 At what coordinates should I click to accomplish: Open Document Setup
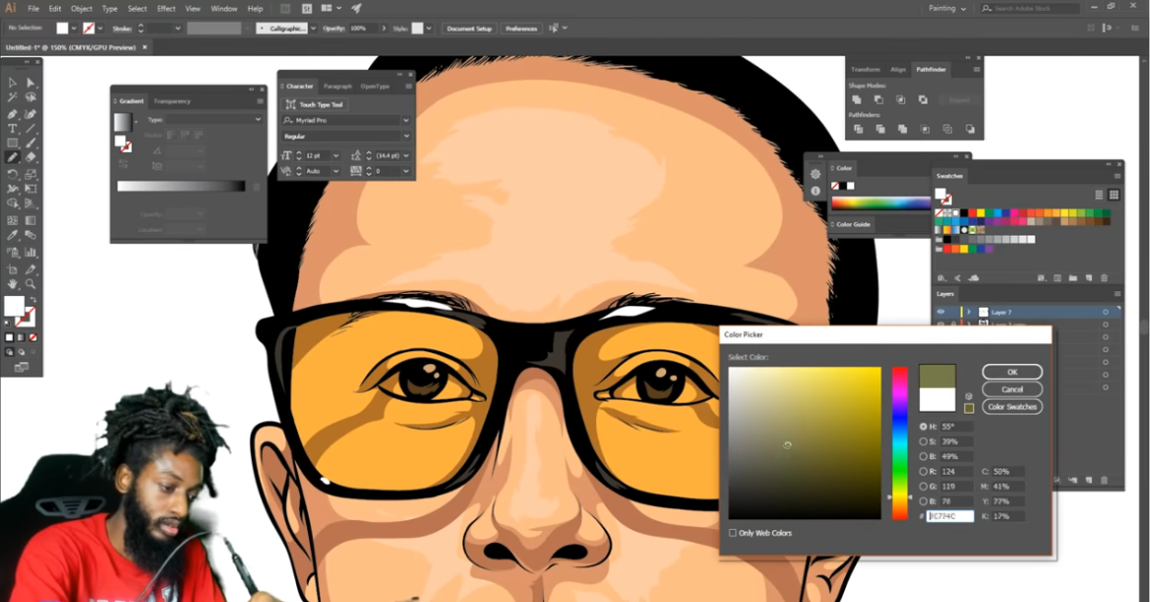[470, 29]
